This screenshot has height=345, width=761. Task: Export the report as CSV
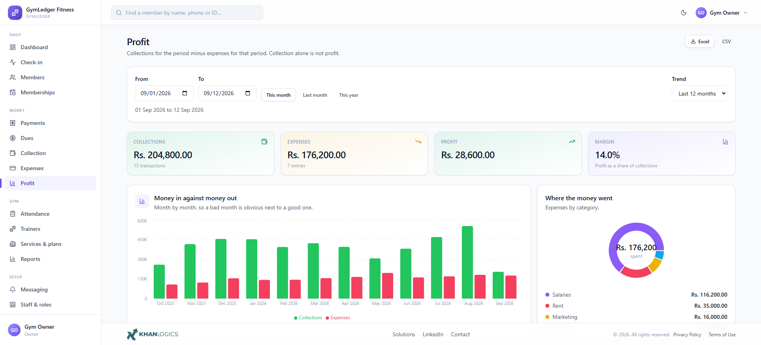click(x=727, y=41)
